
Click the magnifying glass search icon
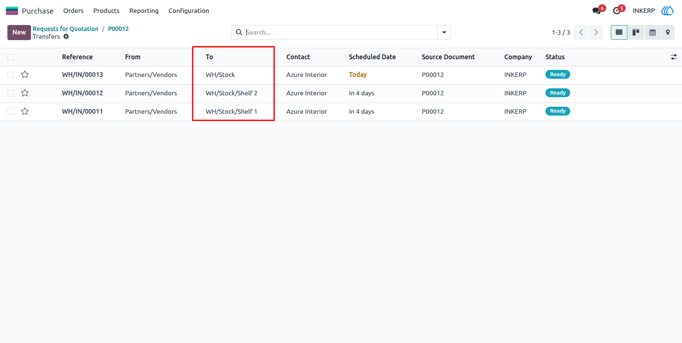239,32
